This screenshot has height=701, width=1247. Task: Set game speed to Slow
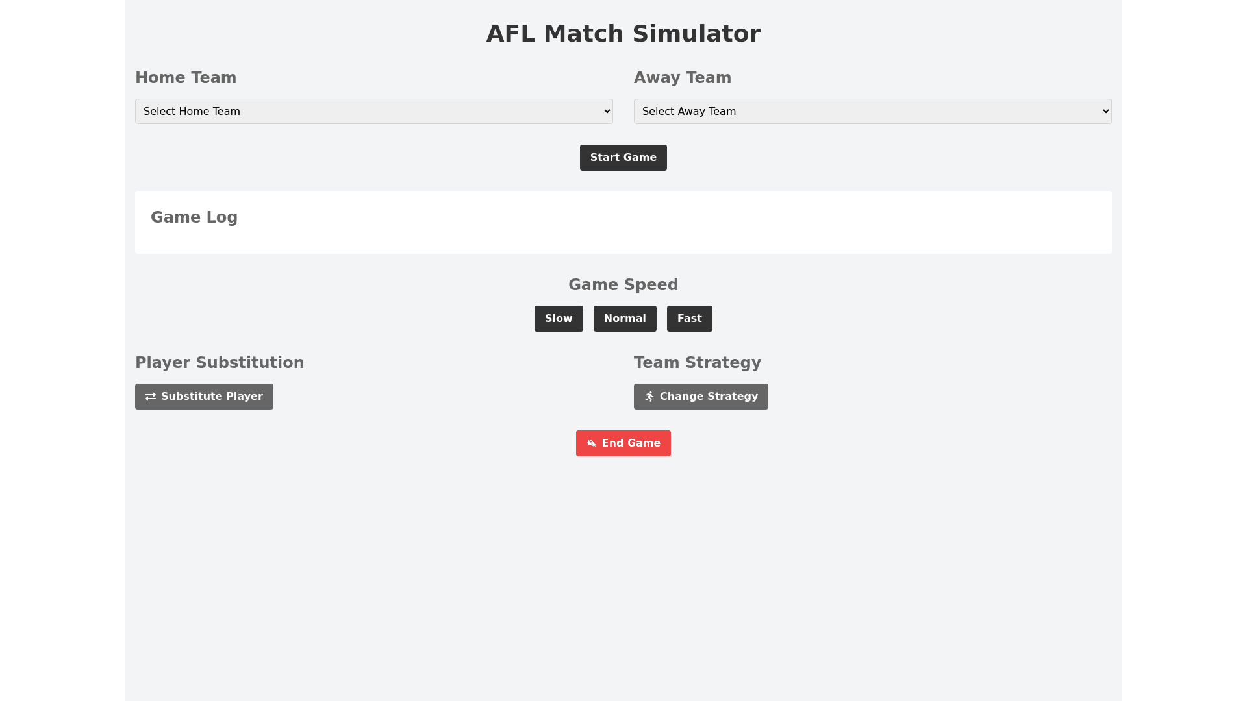click(x=559, y=319)
